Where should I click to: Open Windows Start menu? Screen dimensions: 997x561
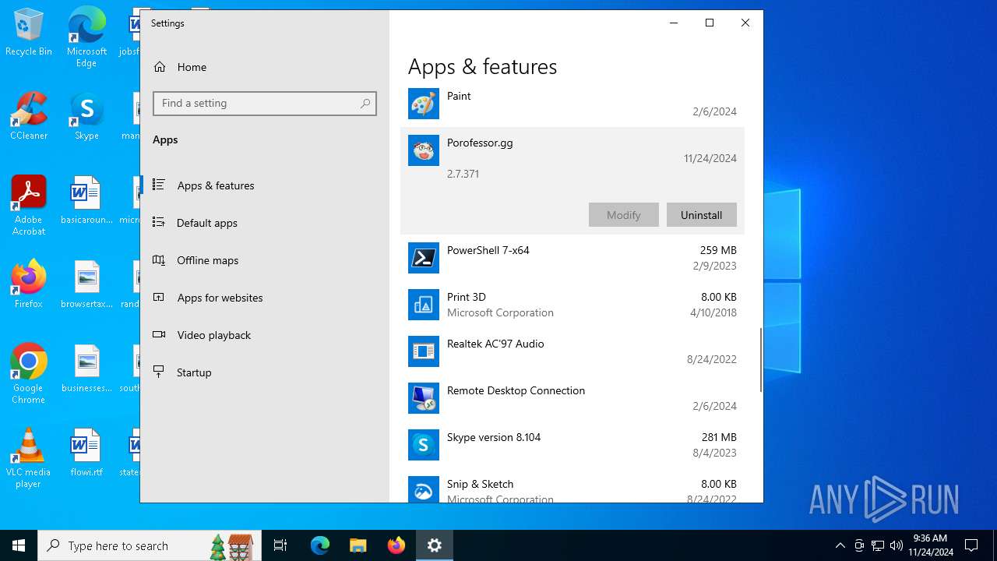(19, 545)
